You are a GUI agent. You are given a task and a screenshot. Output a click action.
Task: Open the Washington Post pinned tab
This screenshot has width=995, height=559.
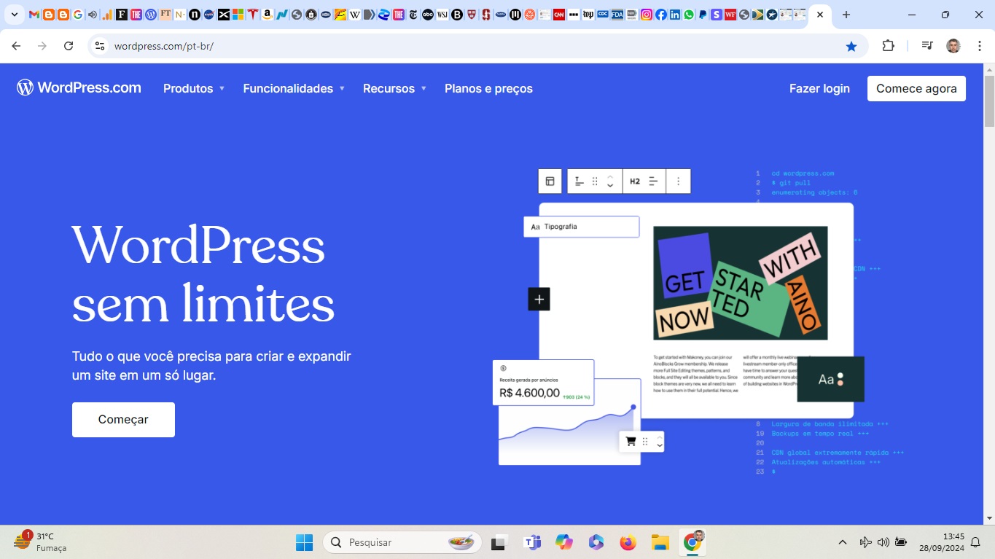(588, 15)
